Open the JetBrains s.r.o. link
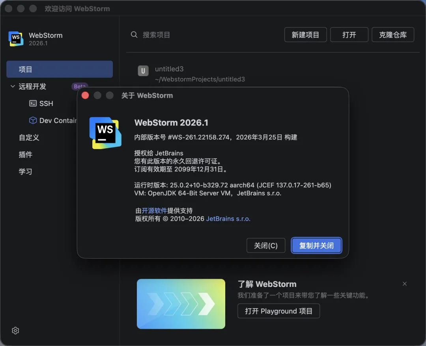 coord(228,218)
